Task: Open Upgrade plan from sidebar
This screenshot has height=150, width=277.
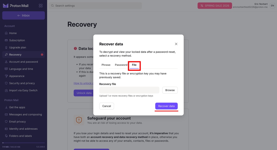Action: pos(18,48)
